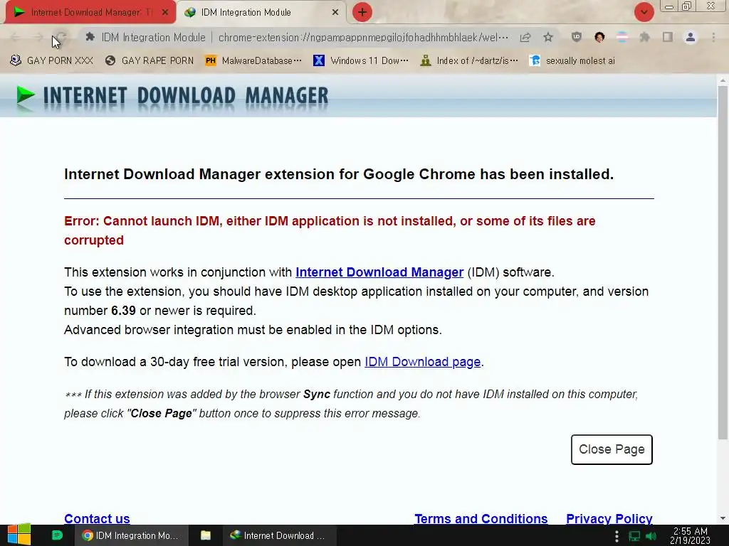Select the IDM Integration Module tab
Viewport: 729px width, 546px height.
[x=261, y=12]
